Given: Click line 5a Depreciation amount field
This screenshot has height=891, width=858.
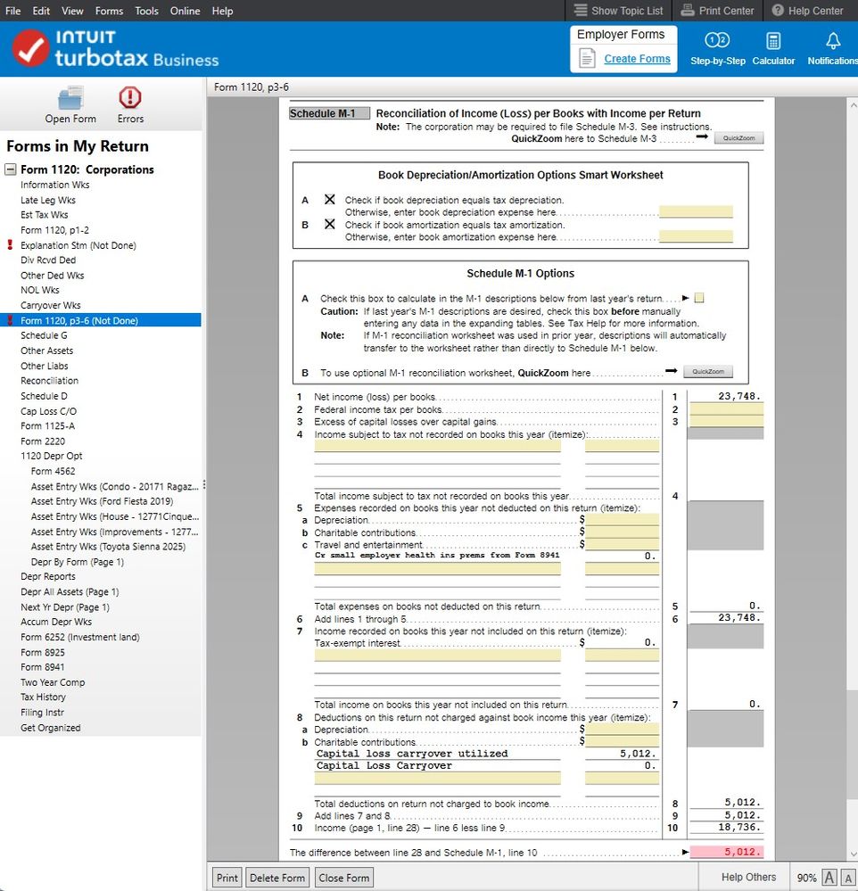Looking at the screenshot, I should click(x=623, y=519).
